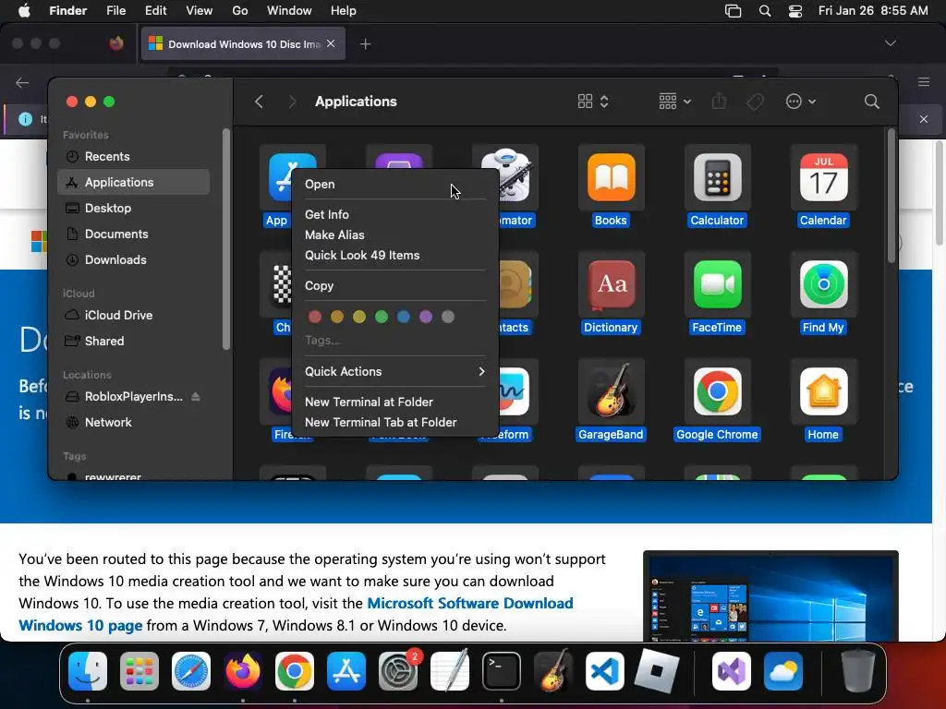This screenshot has width=946, height=709.
Task: Click iCloud Drive in the sidebar
Action: 133,316
